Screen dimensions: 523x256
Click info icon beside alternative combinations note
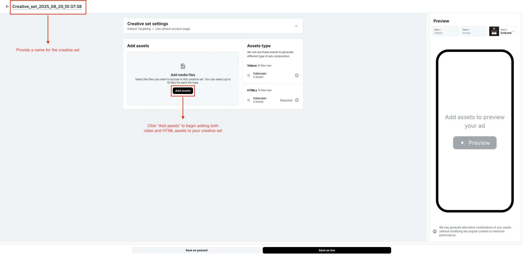[x=435, y=231]
